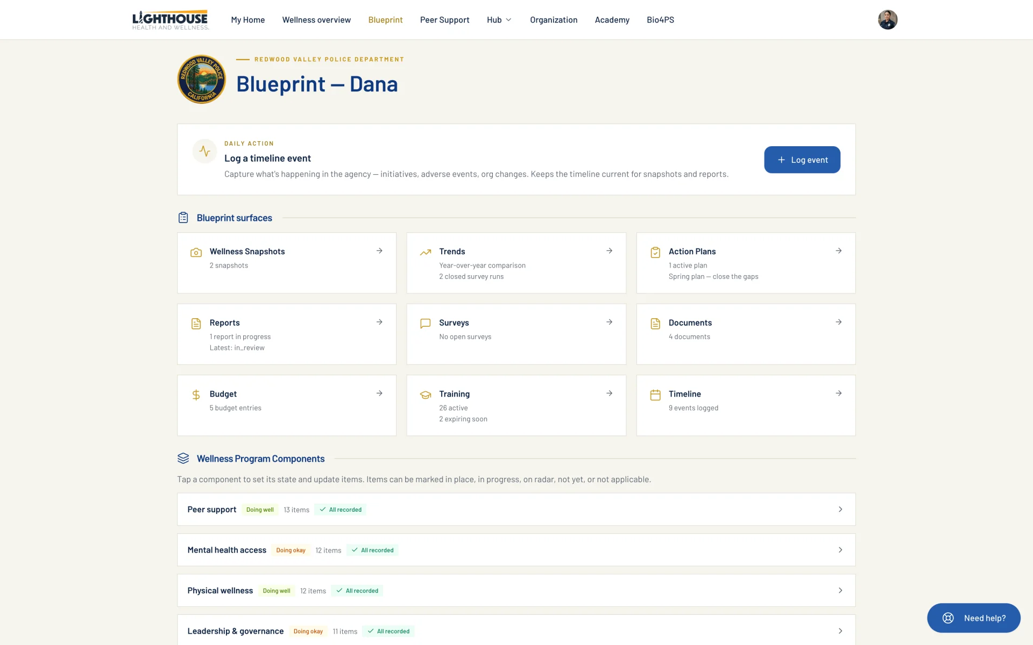1033x645 pixels.
Task: Open the Academy navigation item
Action: click(612, 20)
